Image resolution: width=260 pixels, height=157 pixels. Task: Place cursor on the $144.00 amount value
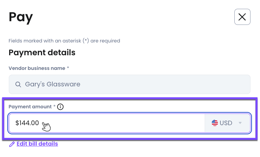click(x=27, y=123)
